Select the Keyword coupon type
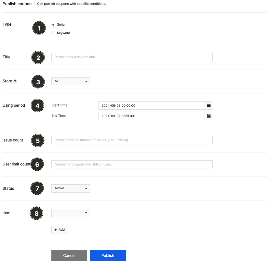267x268 pixels. (x=53, y=33)
